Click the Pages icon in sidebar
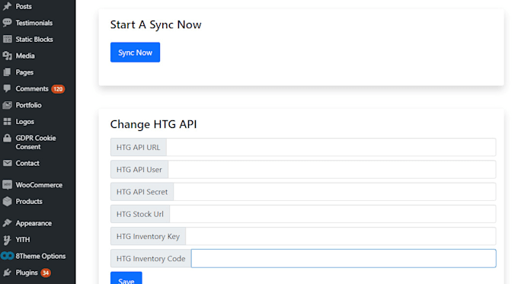Image resolution: width=518 pixels, height=284 pixels. click(x=7, y=72)
